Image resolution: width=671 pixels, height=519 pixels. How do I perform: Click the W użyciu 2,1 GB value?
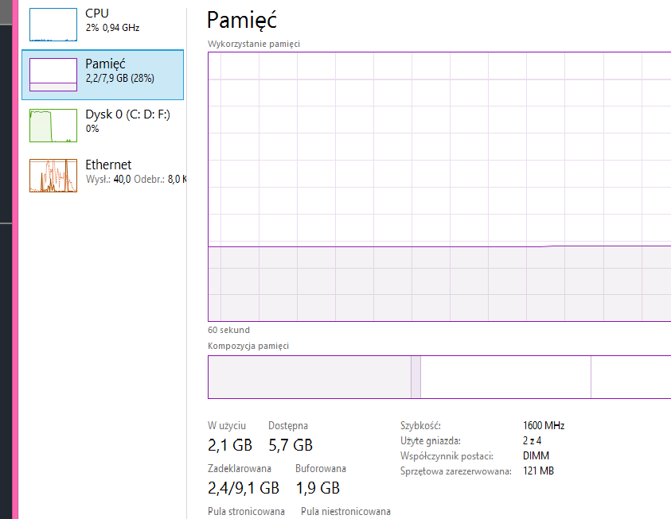pyautogui.click(x=230, y=445)
